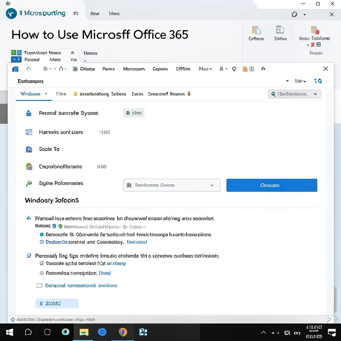This screenshot has height=341, width=341.
Task: Open the Cepıotv menu
Action: [x=160, y=69]
